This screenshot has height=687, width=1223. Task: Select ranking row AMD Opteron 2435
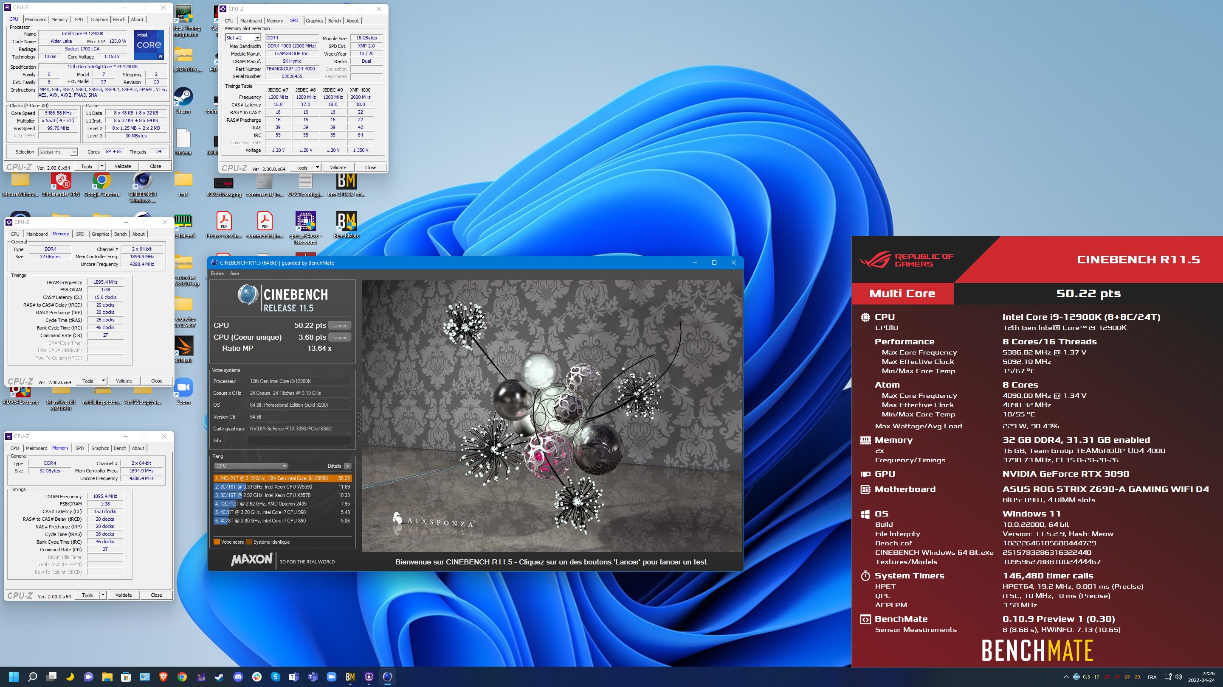282,504
